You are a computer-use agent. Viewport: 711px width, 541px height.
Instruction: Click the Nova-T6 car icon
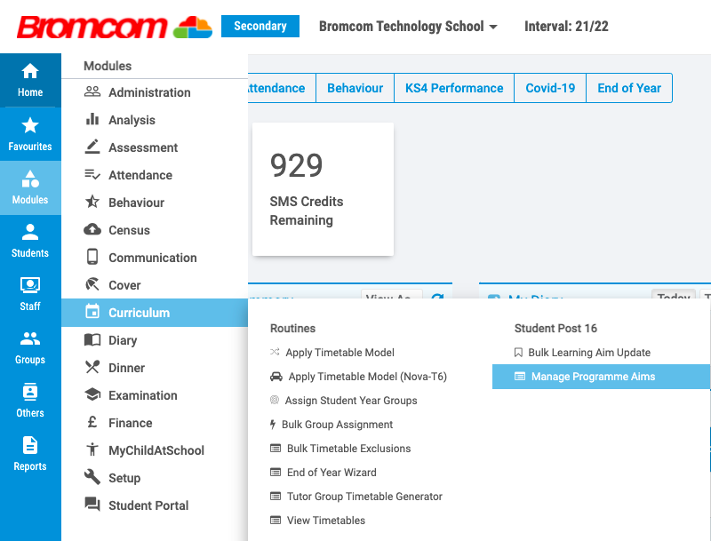click(x=276, y=376)
